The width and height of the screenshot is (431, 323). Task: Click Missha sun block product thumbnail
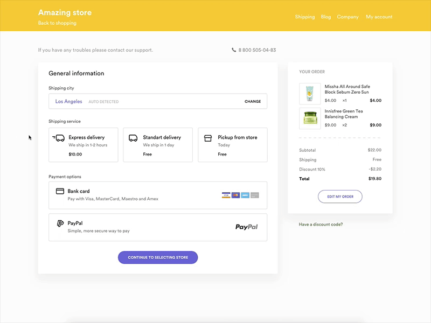coord(310,94)
